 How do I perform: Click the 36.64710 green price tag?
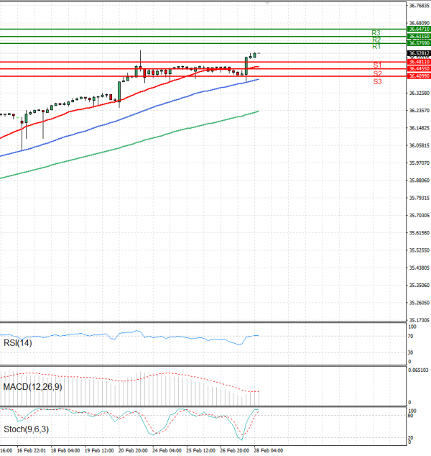pyautogui.click(x=418, y=29)
